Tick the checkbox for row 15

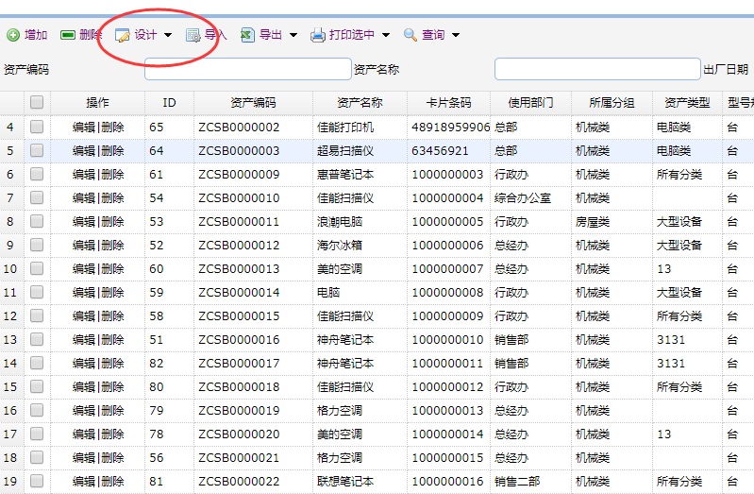tap(37, 386)
